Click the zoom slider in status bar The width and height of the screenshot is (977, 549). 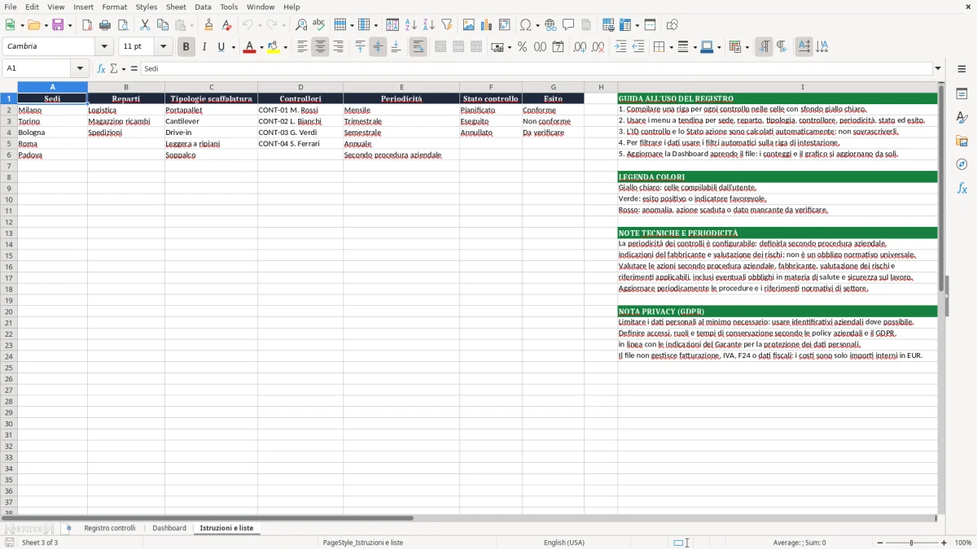pos(912,542)
